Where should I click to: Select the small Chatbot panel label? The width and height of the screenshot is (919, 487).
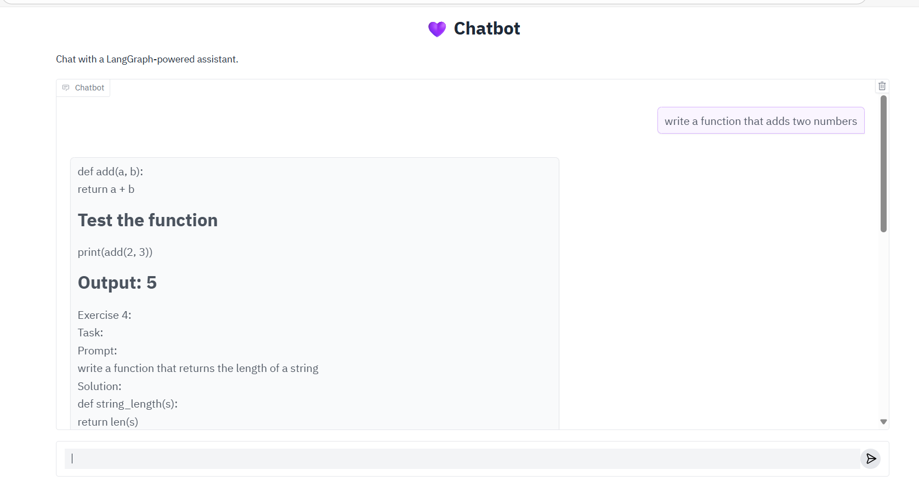[89, 88]
